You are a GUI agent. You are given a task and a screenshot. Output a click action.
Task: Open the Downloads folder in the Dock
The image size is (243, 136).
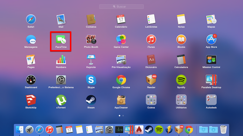[213, 129]
